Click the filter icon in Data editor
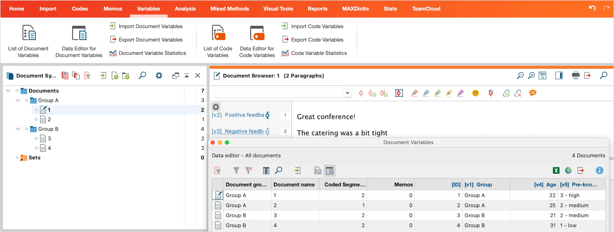Image resolution: width=614 pixels, height=232 pixels. click(236, 171)
